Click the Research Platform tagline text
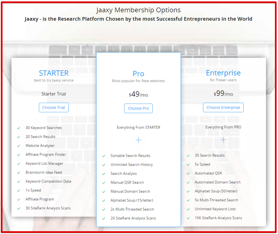 coord(138,19)
